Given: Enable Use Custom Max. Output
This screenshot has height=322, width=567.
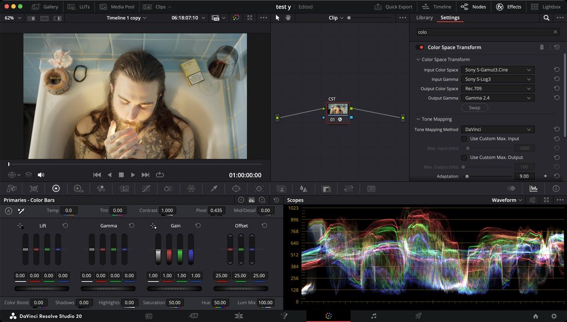Looking at the screenshot, I should pos(464,157).
